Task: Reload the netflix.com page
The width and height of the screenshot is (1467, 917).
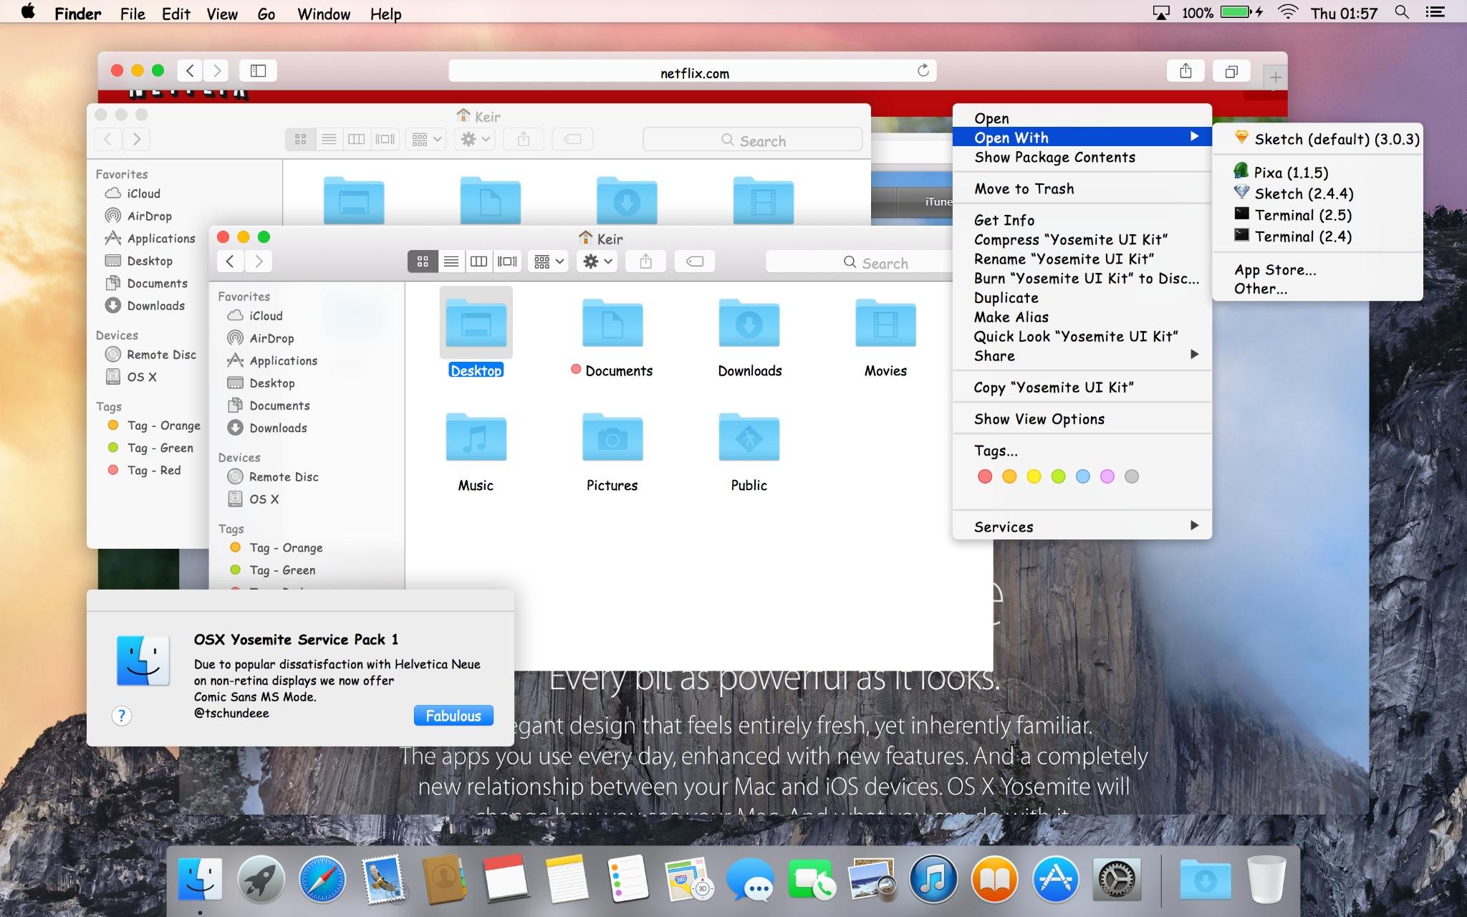Action: point(923,70)
